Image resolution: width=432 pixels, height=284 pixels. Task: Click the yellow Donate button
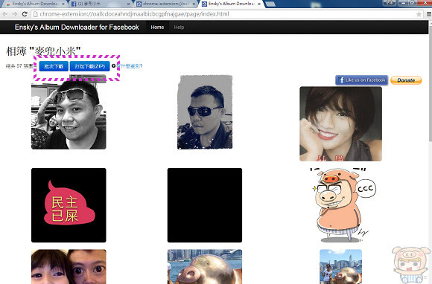pyautogui.click(x=406, y=80)
